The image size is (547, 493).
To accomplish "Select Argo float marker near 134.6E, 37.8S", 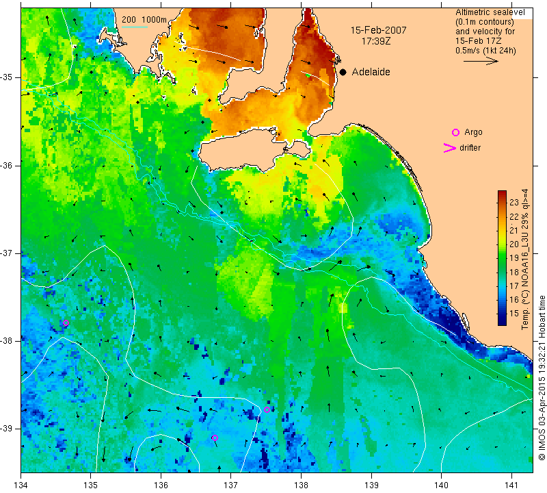I will click(66, 323).
